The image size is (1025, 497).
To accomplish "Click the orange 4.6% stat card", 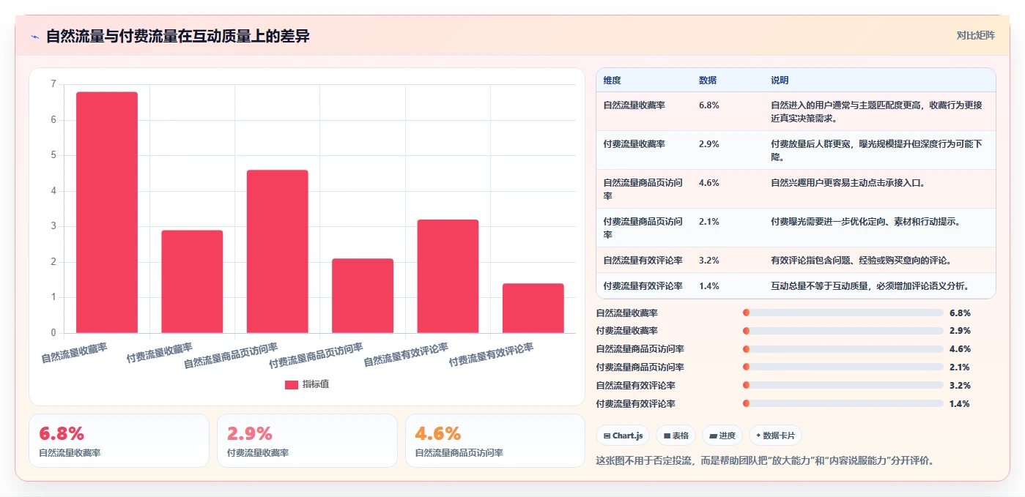I will 495,441.
